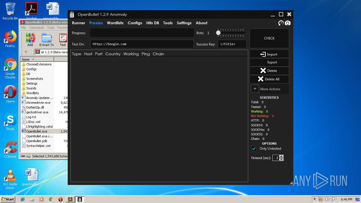Click the Internet Explorer taskbar icon
Viewport: 361px width, 203px height.
[23, 199]
